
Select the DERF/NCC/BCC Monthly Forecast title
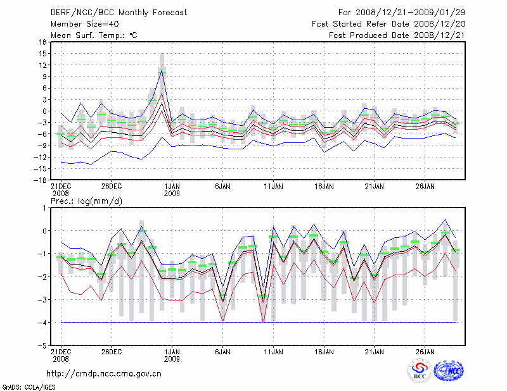111,12
